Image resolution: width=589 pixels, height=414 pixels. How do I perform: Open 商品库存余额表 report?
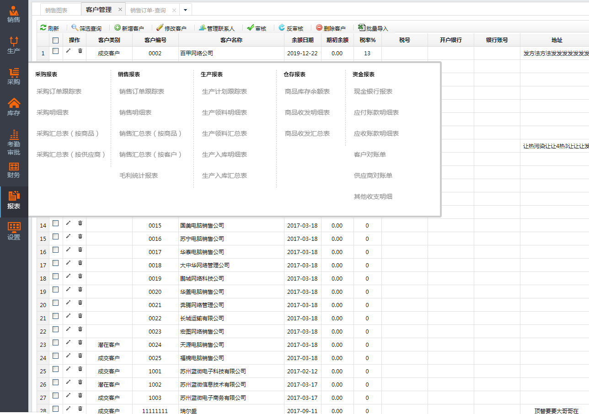[x=307, y=91]
